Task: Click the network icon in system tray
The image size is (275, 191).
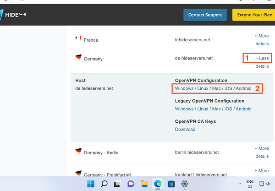Action: click(261, 184)
